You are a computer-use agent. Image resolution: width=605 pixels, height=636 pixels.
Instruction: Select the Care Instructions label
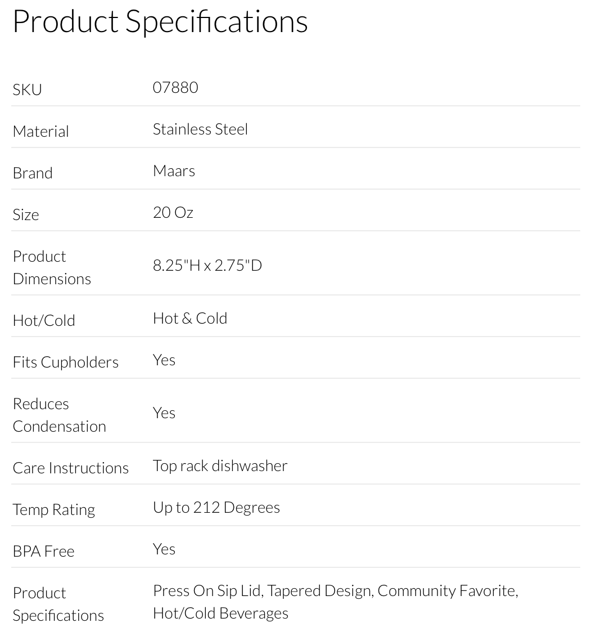pyautogui.click(x=71, y=468)
